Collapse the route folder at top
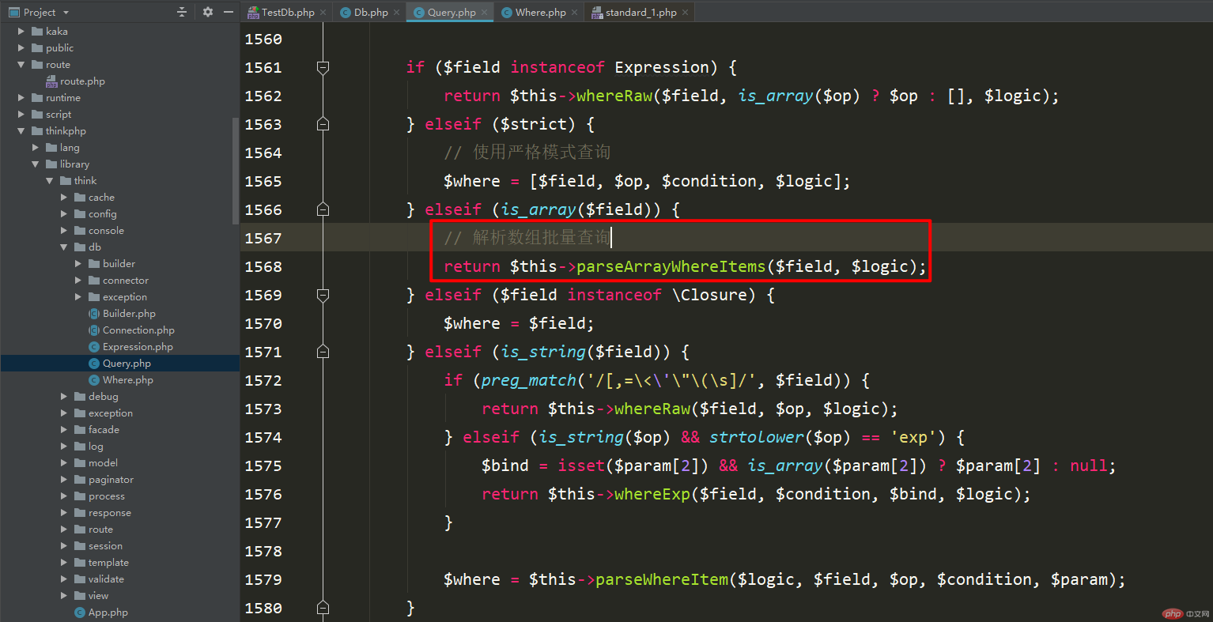Screen dimensions: 1213x622 21,65
